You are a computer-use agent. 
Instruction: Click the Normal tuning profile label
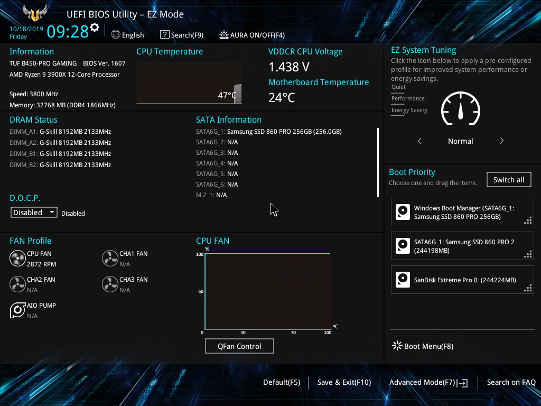[461, 141]
